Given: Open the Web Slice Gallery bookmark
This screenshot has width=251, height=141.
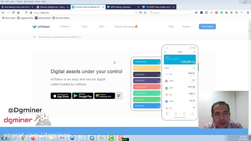Looking at the screenshot, I should click(61, 18).
